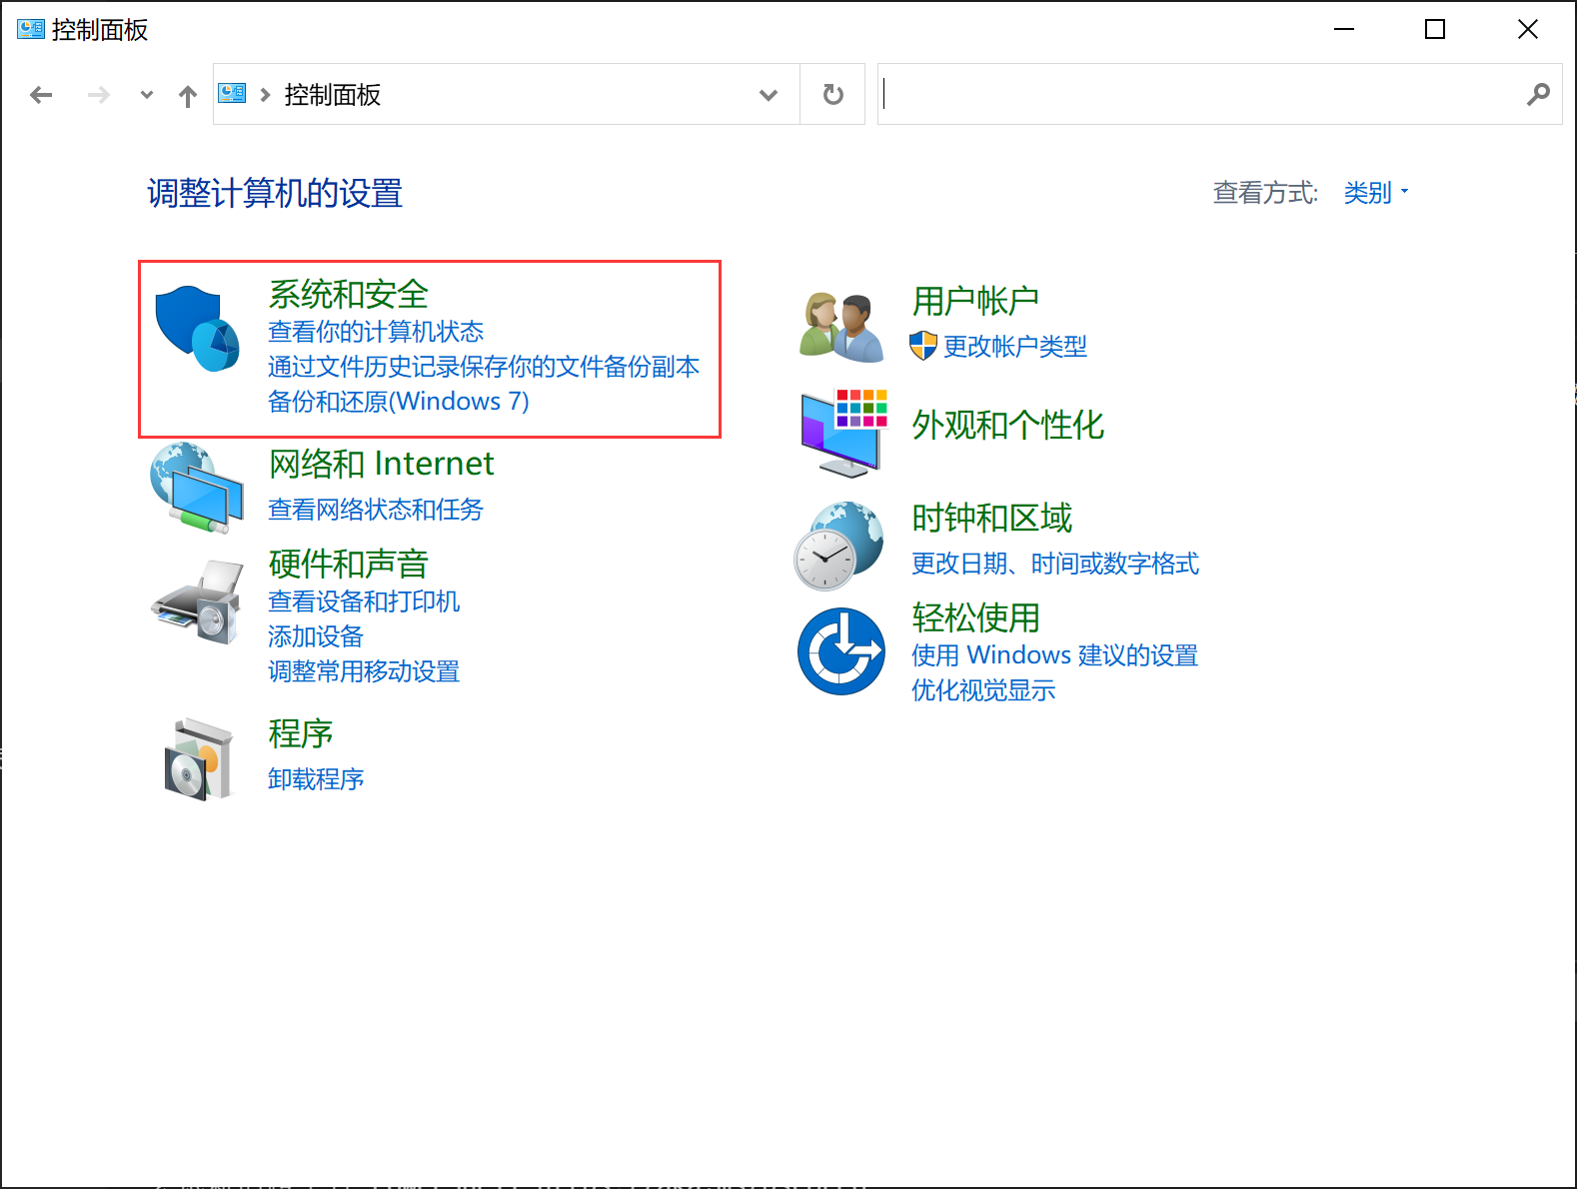This screenshot has width=1577, height=1189.
Task: Click the User Accounts people icon
Action: (840, 327)
